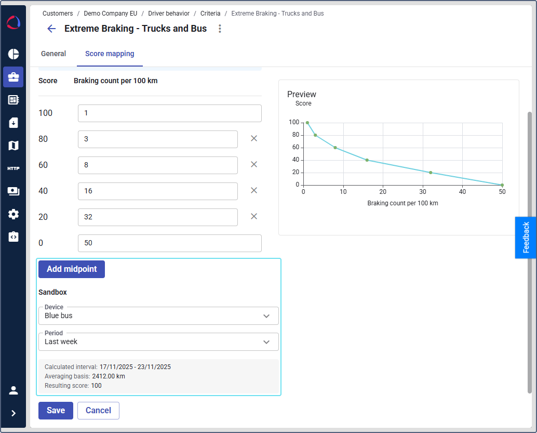Click the Save button
This screenshot has height=433, width=537.
[x=56, y=411]
